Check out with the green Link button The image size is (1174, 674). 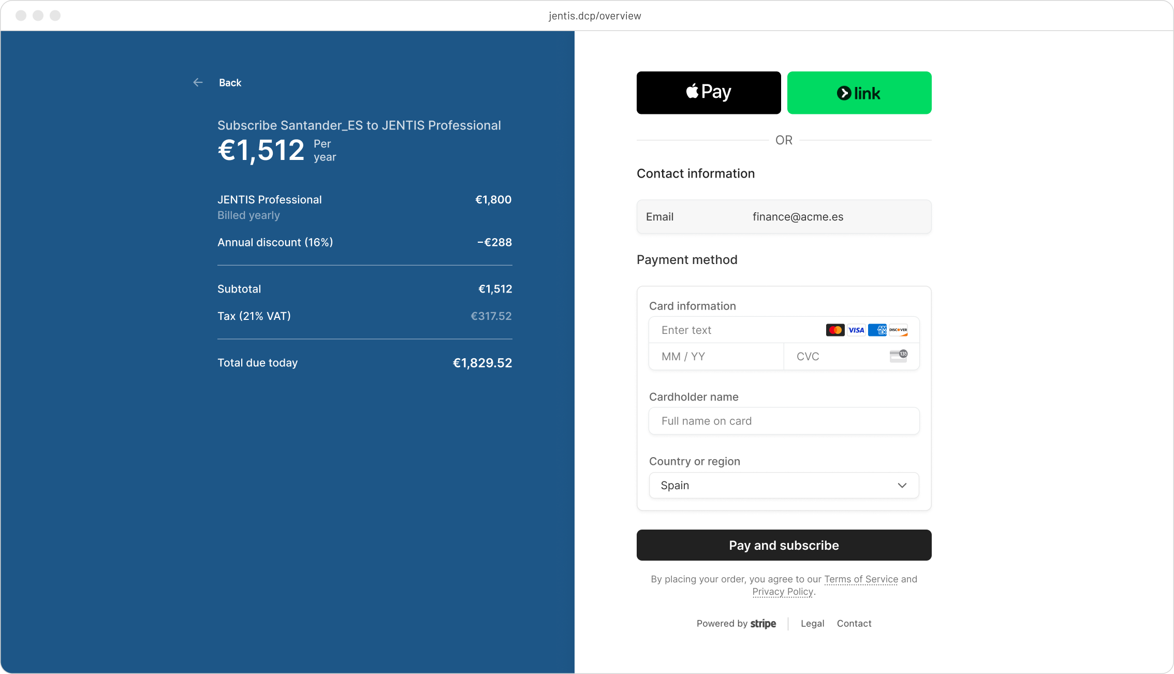(x=859, y=93)
